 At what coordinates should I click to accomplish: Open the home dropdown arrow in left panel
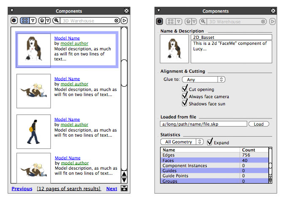point(48,20)
